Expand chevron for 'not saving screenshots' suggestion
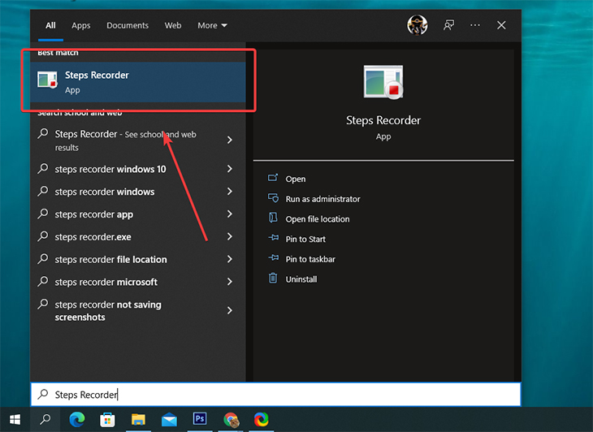 pyautogui.click(x=230, y=311)
